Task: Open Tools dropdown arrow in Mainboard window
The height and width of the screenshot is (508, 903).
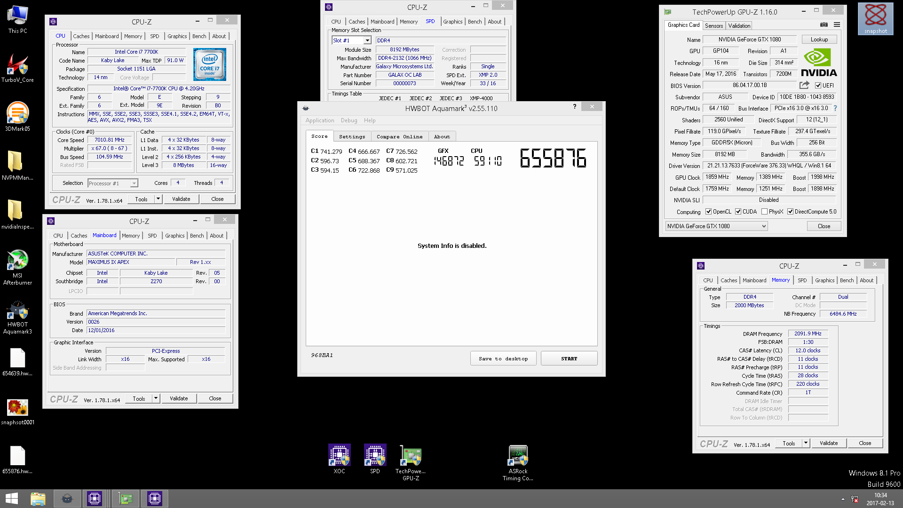Action: click(x=156, y=398)
